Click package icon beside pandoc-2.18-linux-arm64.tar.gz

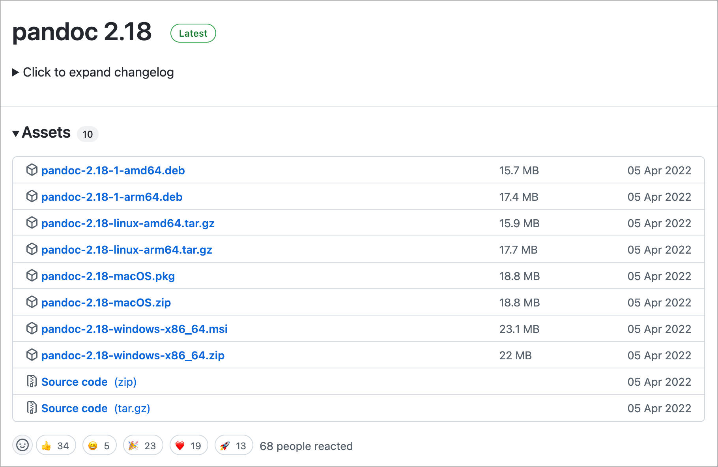(32, 249)
